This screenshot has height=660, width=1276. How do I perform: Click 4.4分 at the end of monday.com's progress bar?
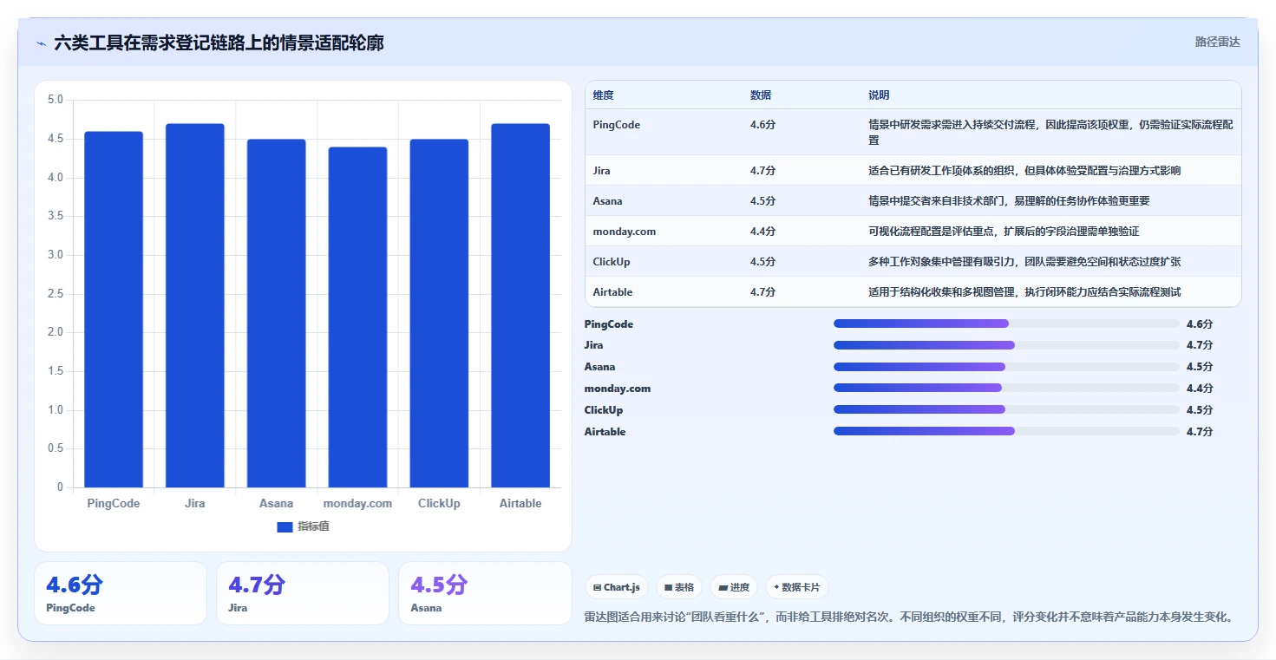1200,389
